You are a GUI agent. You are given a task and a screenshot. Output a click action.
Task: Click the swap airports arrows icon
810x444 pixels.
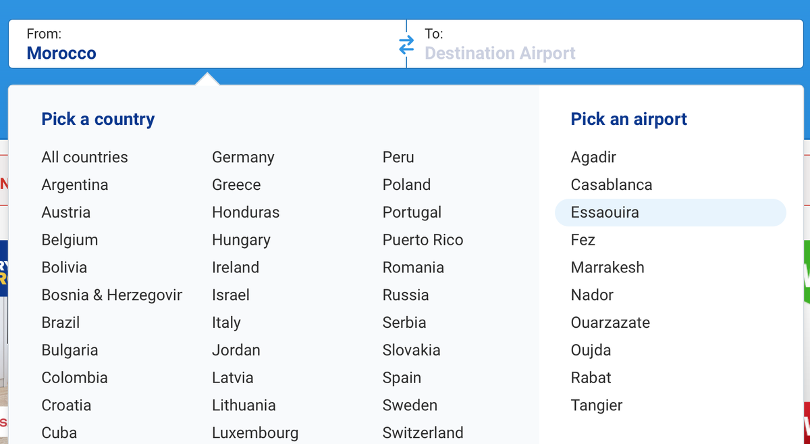[x=406, y=45]
